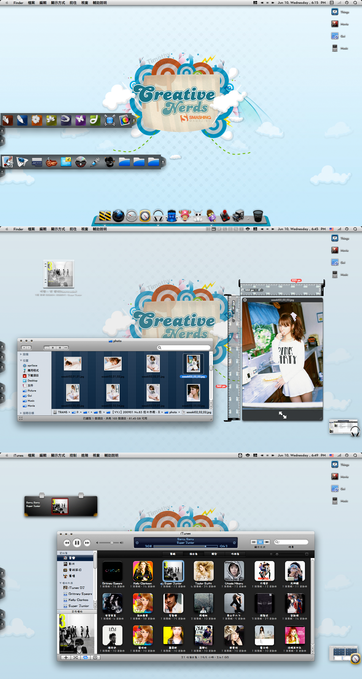Image resolution: width=362 pixels, height=679 pixels.
Task: Close the sasaki02_02_02.jpg Quick Look preview
Action: [245, 300]
